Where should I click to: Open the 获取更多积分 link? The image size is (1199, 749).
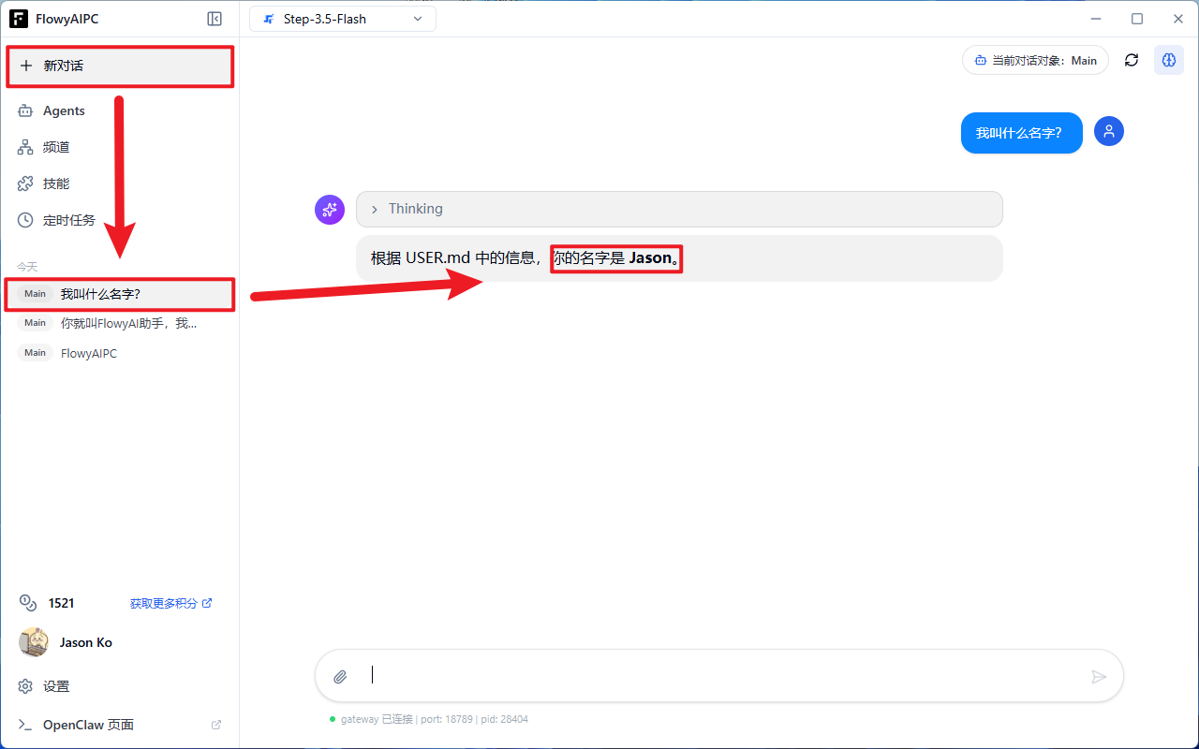[x=165, y=603]
